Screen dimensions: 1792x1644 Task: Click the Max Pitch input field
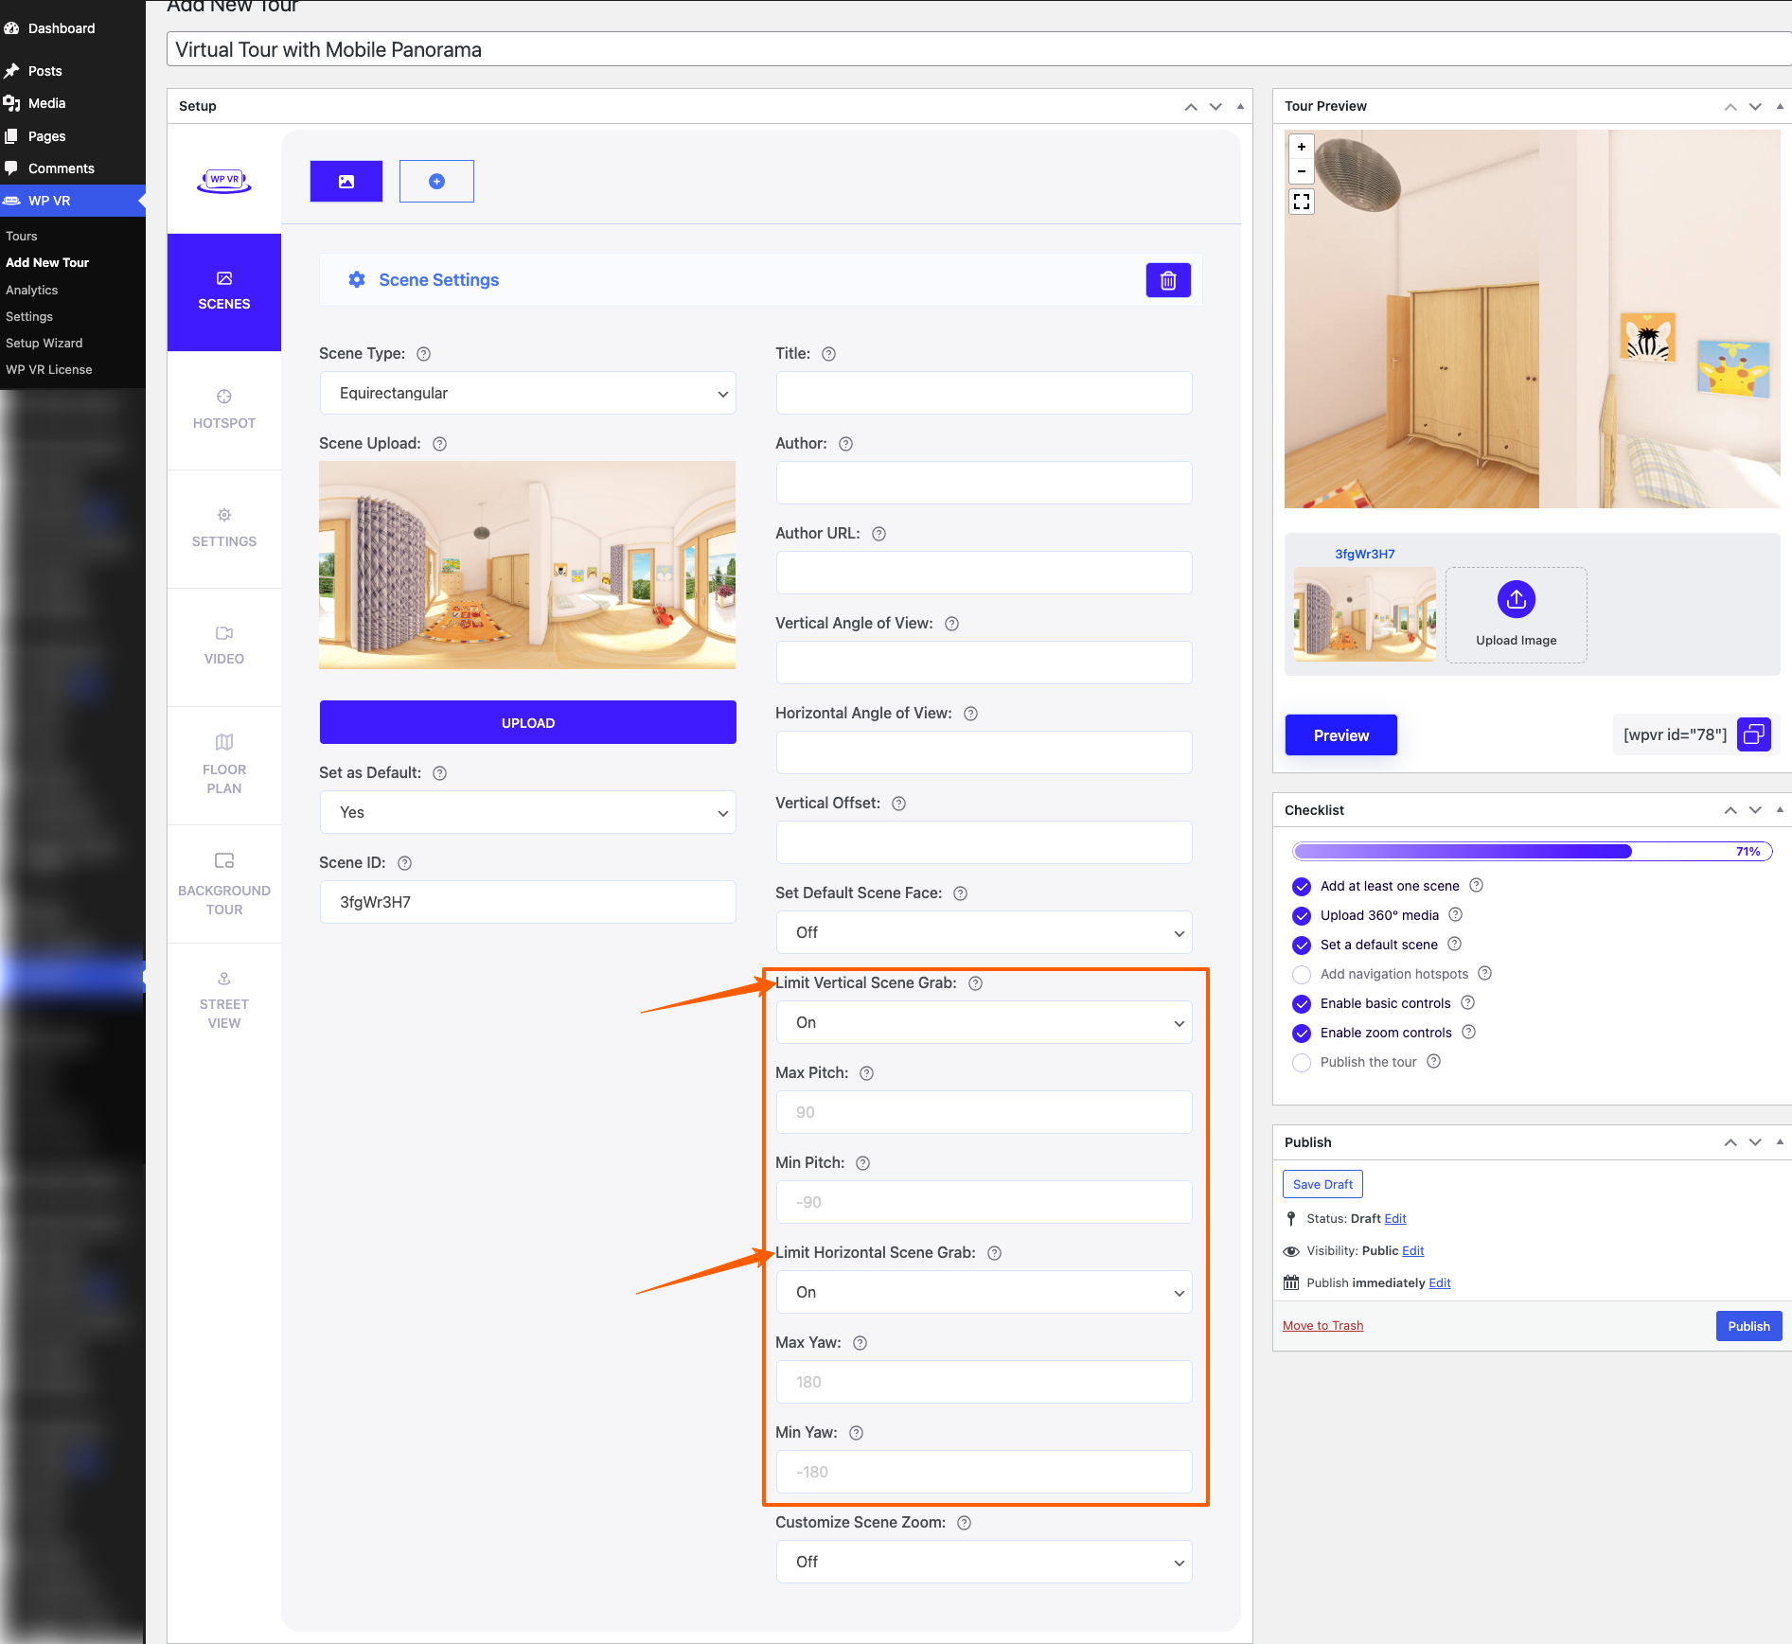pyautogui.click(x=984, y=1112)
